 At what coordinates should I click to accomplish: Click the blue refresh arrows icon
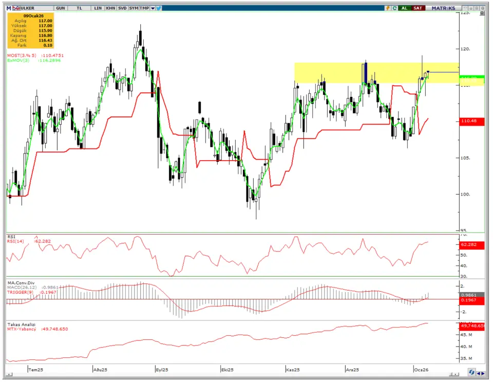coord(472,372)
